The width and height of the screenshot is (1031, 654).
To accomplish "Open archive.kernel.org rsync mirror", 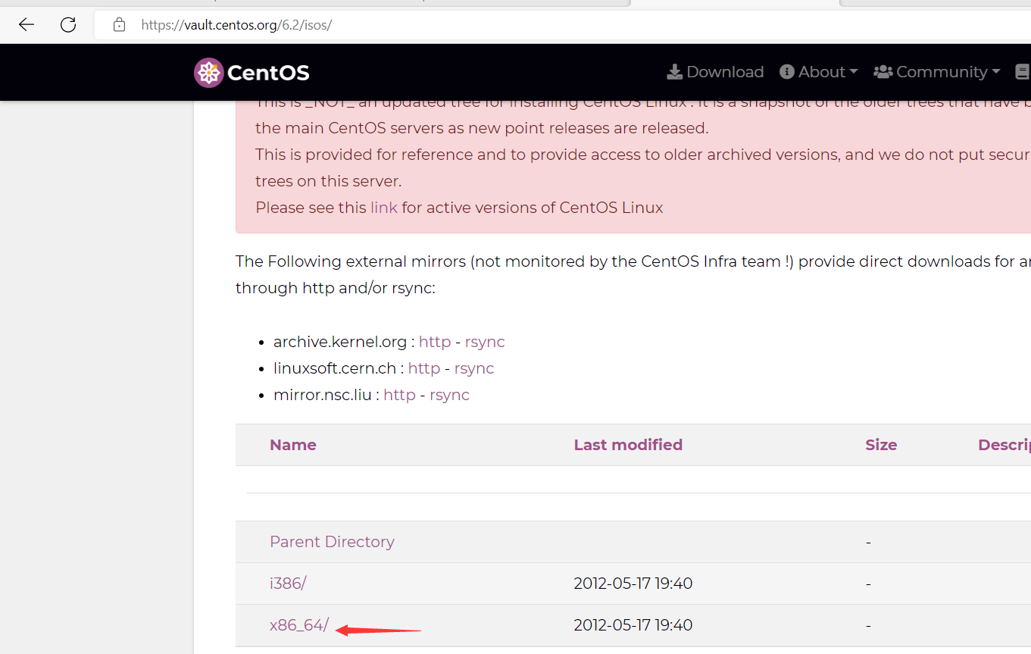I will click(485, 342).
